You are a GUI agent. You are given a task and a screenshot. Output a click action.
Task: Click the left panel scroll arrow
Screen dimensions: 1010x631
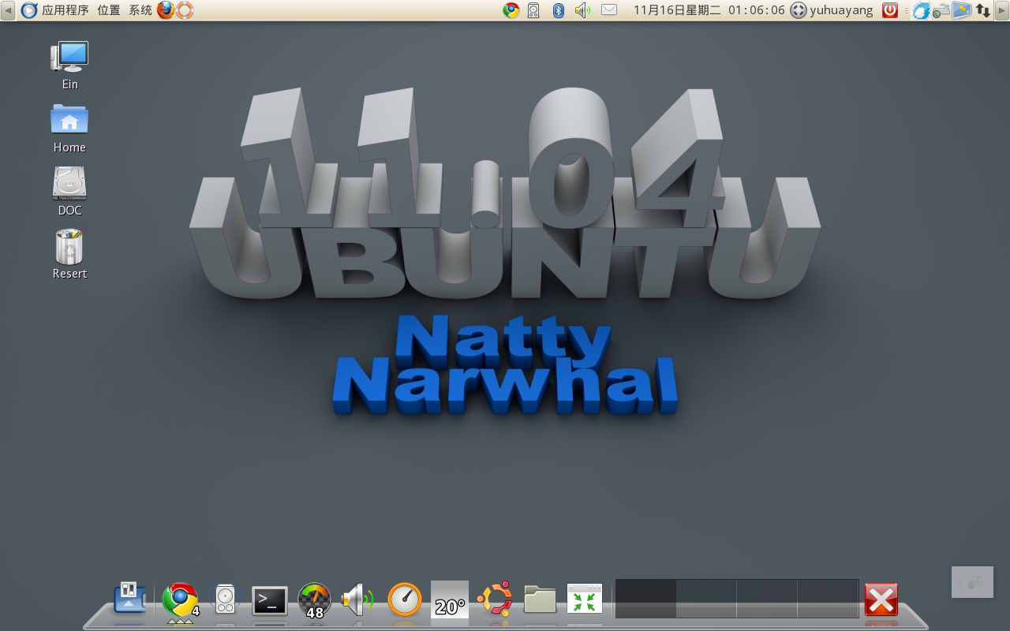8,10
